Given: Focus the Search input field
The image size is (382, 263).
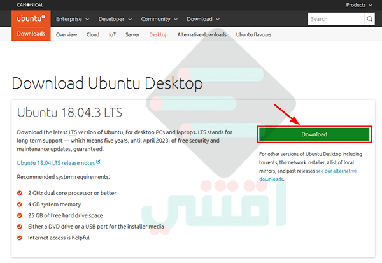Looking at the screenshot, I should coord(336,19).
